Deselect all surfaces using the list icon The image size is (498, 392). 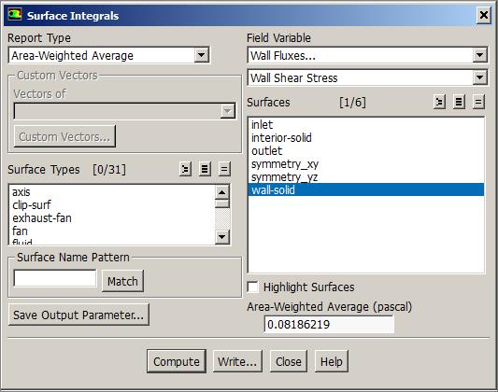[478, 102]
